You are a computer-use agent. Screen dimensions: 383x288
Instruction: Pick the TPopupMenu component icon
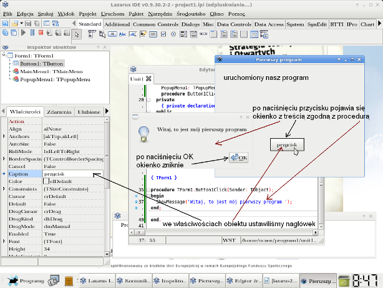(x=102, y=34)
